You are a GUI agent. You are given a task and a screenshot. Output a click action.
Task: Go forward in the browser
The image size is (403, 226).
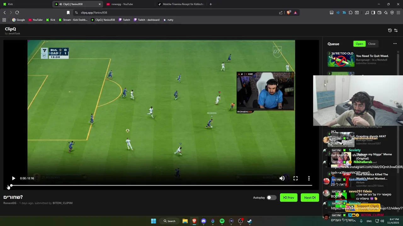click(11, 13)
